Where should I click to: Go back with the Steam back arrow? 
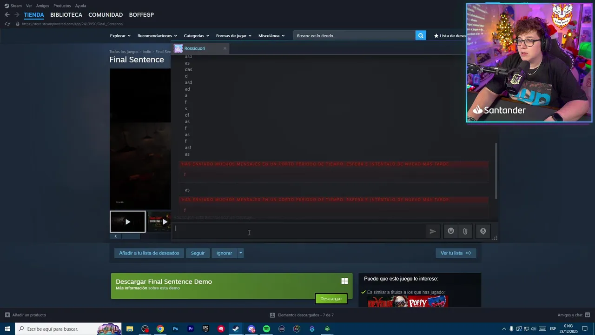tap(7, 15)
